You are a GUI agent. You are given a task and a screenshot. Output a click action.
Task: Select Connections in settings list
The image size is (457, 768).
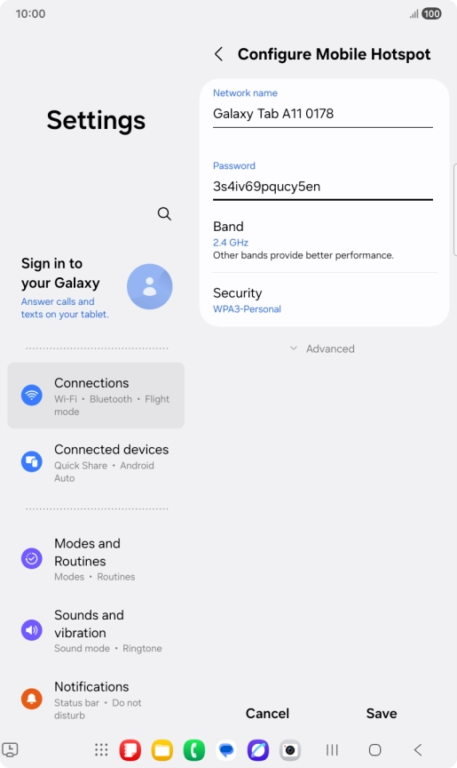96,396
